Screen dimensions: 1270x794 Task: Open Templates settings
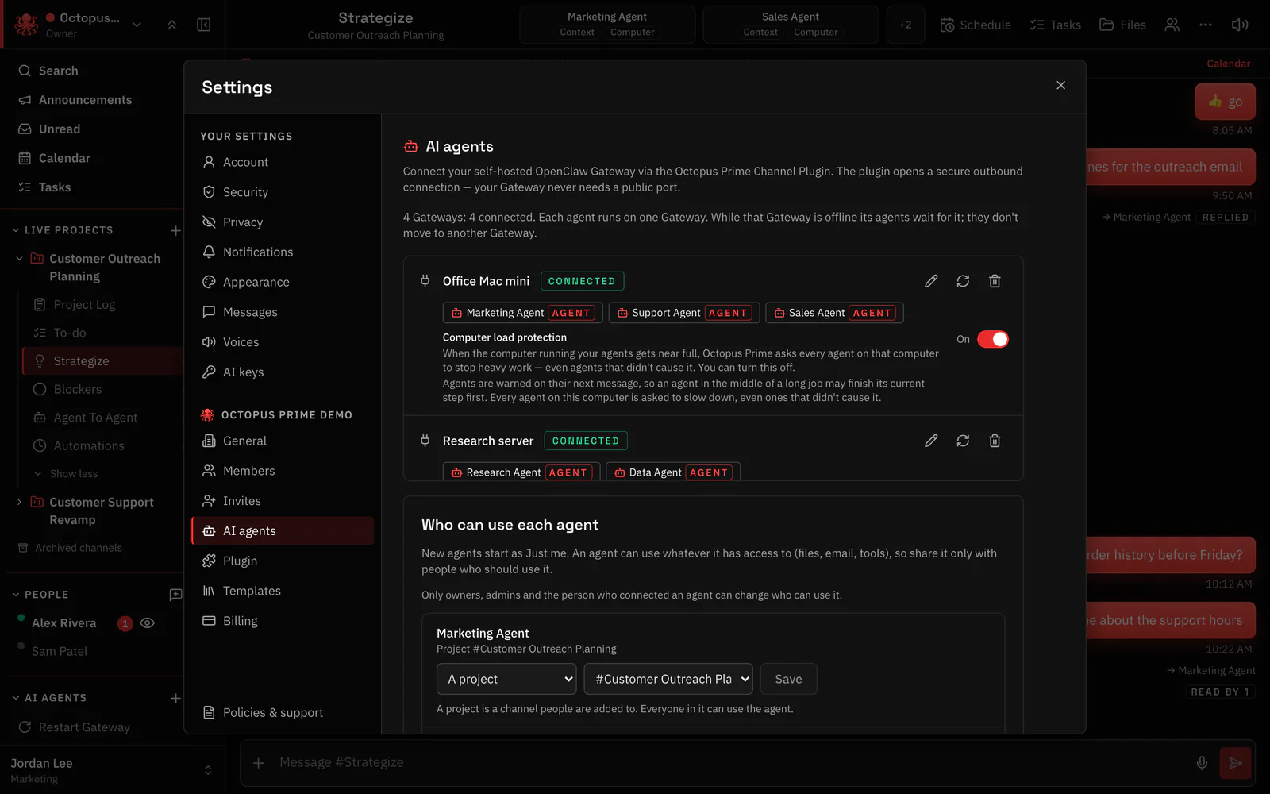point(283,591)
